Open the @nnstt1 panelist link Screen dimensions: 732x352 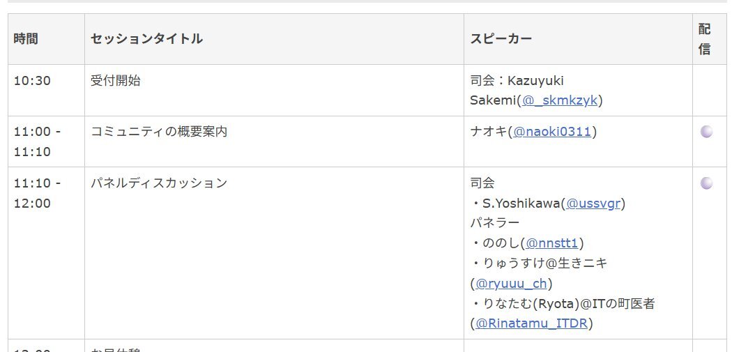(x=552, y=243)
